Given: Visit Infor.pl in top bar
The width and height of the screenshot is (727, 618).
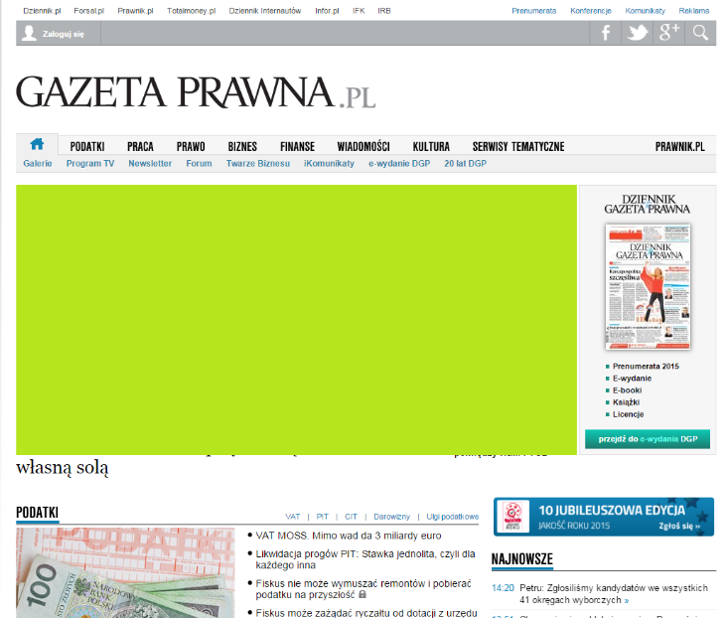Looking at the screenshot, I should click(327, 11).
